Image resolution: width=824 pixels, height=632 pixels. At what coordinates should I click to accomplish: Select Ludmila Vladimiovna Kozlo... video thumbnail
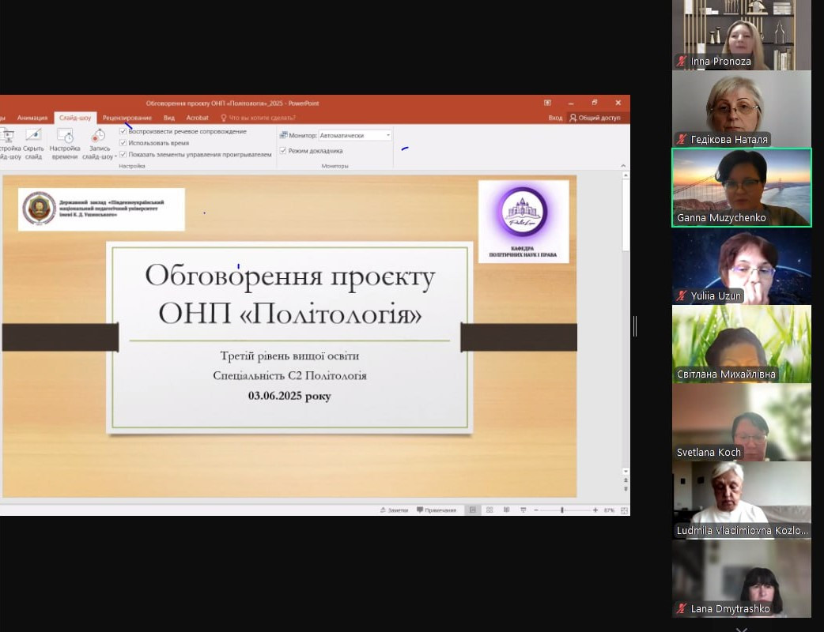742,500
